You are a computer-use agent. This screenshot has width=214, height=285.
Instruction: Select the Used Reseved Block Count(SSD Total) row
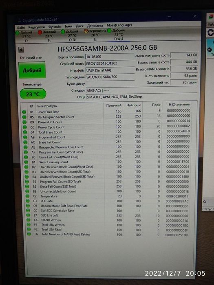pos(106,171)
